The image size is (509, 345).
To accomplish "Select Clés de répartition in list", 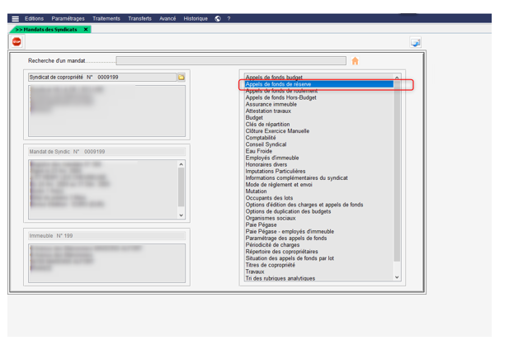I will pyautogui.click(x=268, y=125).
